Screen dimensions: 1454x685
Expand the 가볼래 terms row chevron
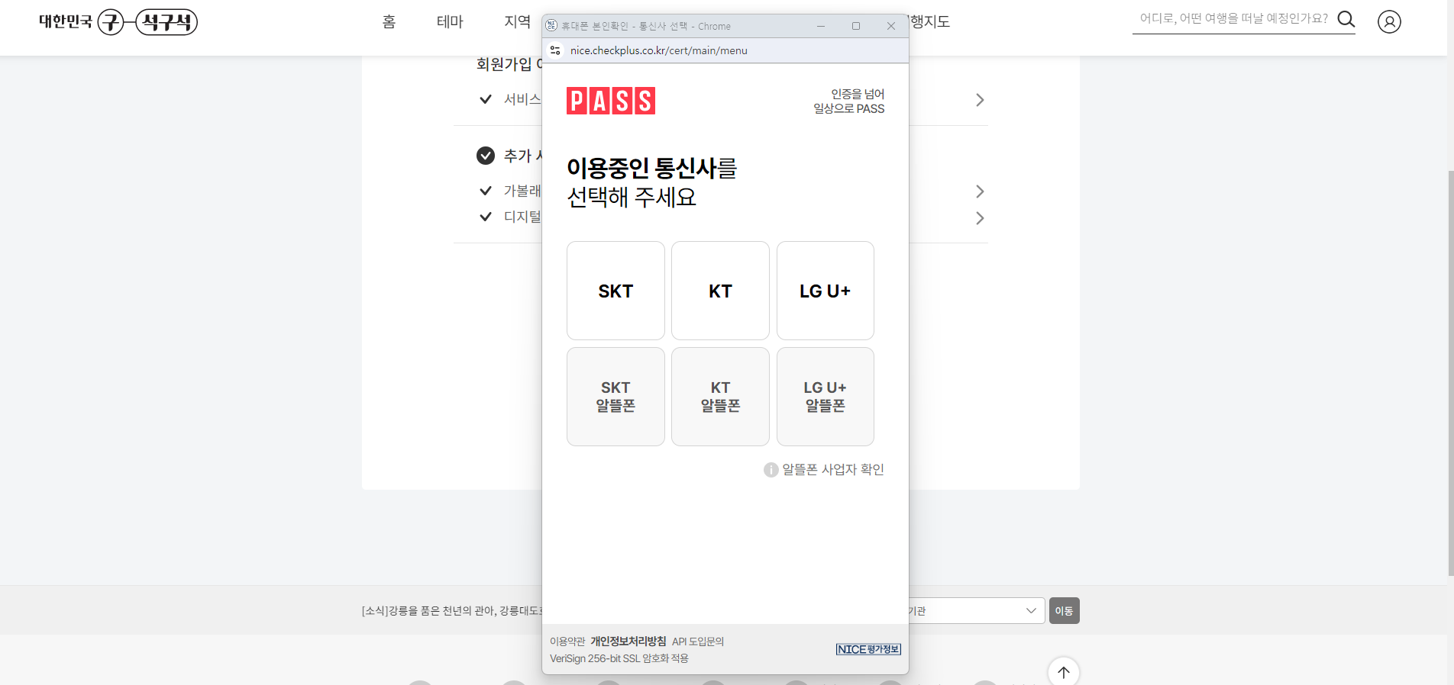pos(980,191)
